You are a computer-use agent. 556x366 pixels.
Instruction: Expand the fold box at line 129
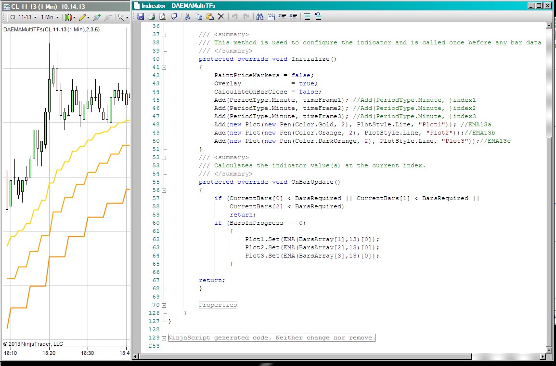(x=164, y=338)
